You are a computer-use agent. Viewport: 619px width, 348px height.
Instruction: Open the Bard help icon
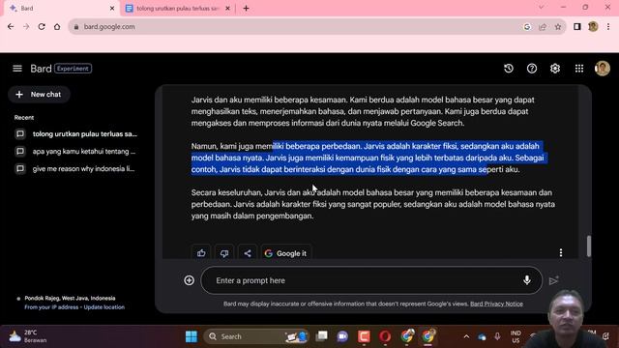(532, 69)
